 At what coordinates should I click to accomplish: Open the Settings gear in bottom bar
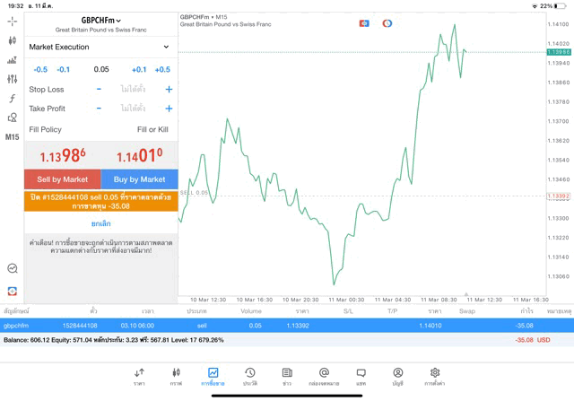[435, 376]
